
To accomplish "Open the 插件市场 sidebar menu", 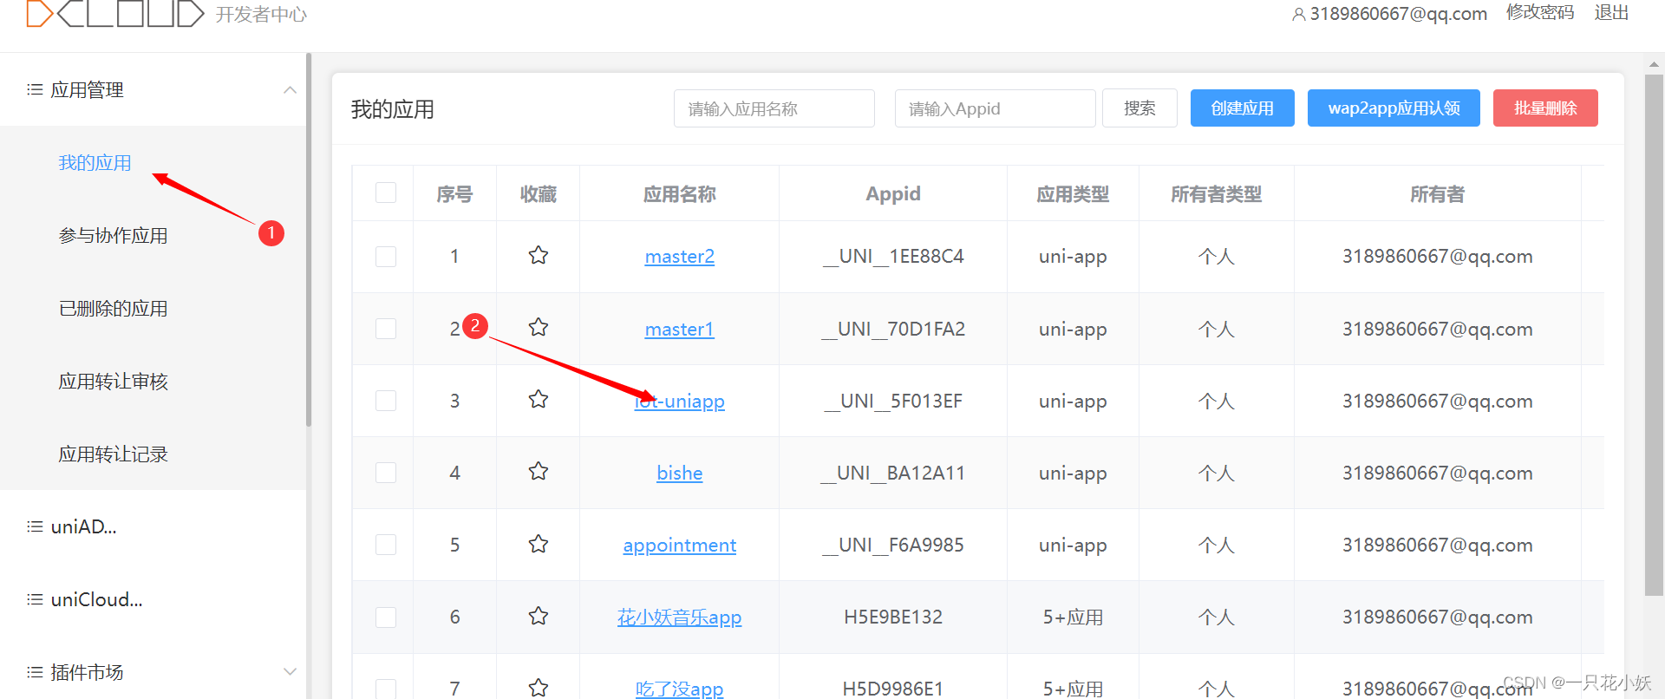I will pos(87,672).
